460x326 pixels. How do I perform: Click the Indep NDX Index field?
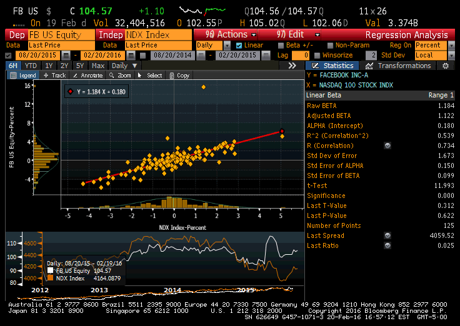[x=158, y=35]
